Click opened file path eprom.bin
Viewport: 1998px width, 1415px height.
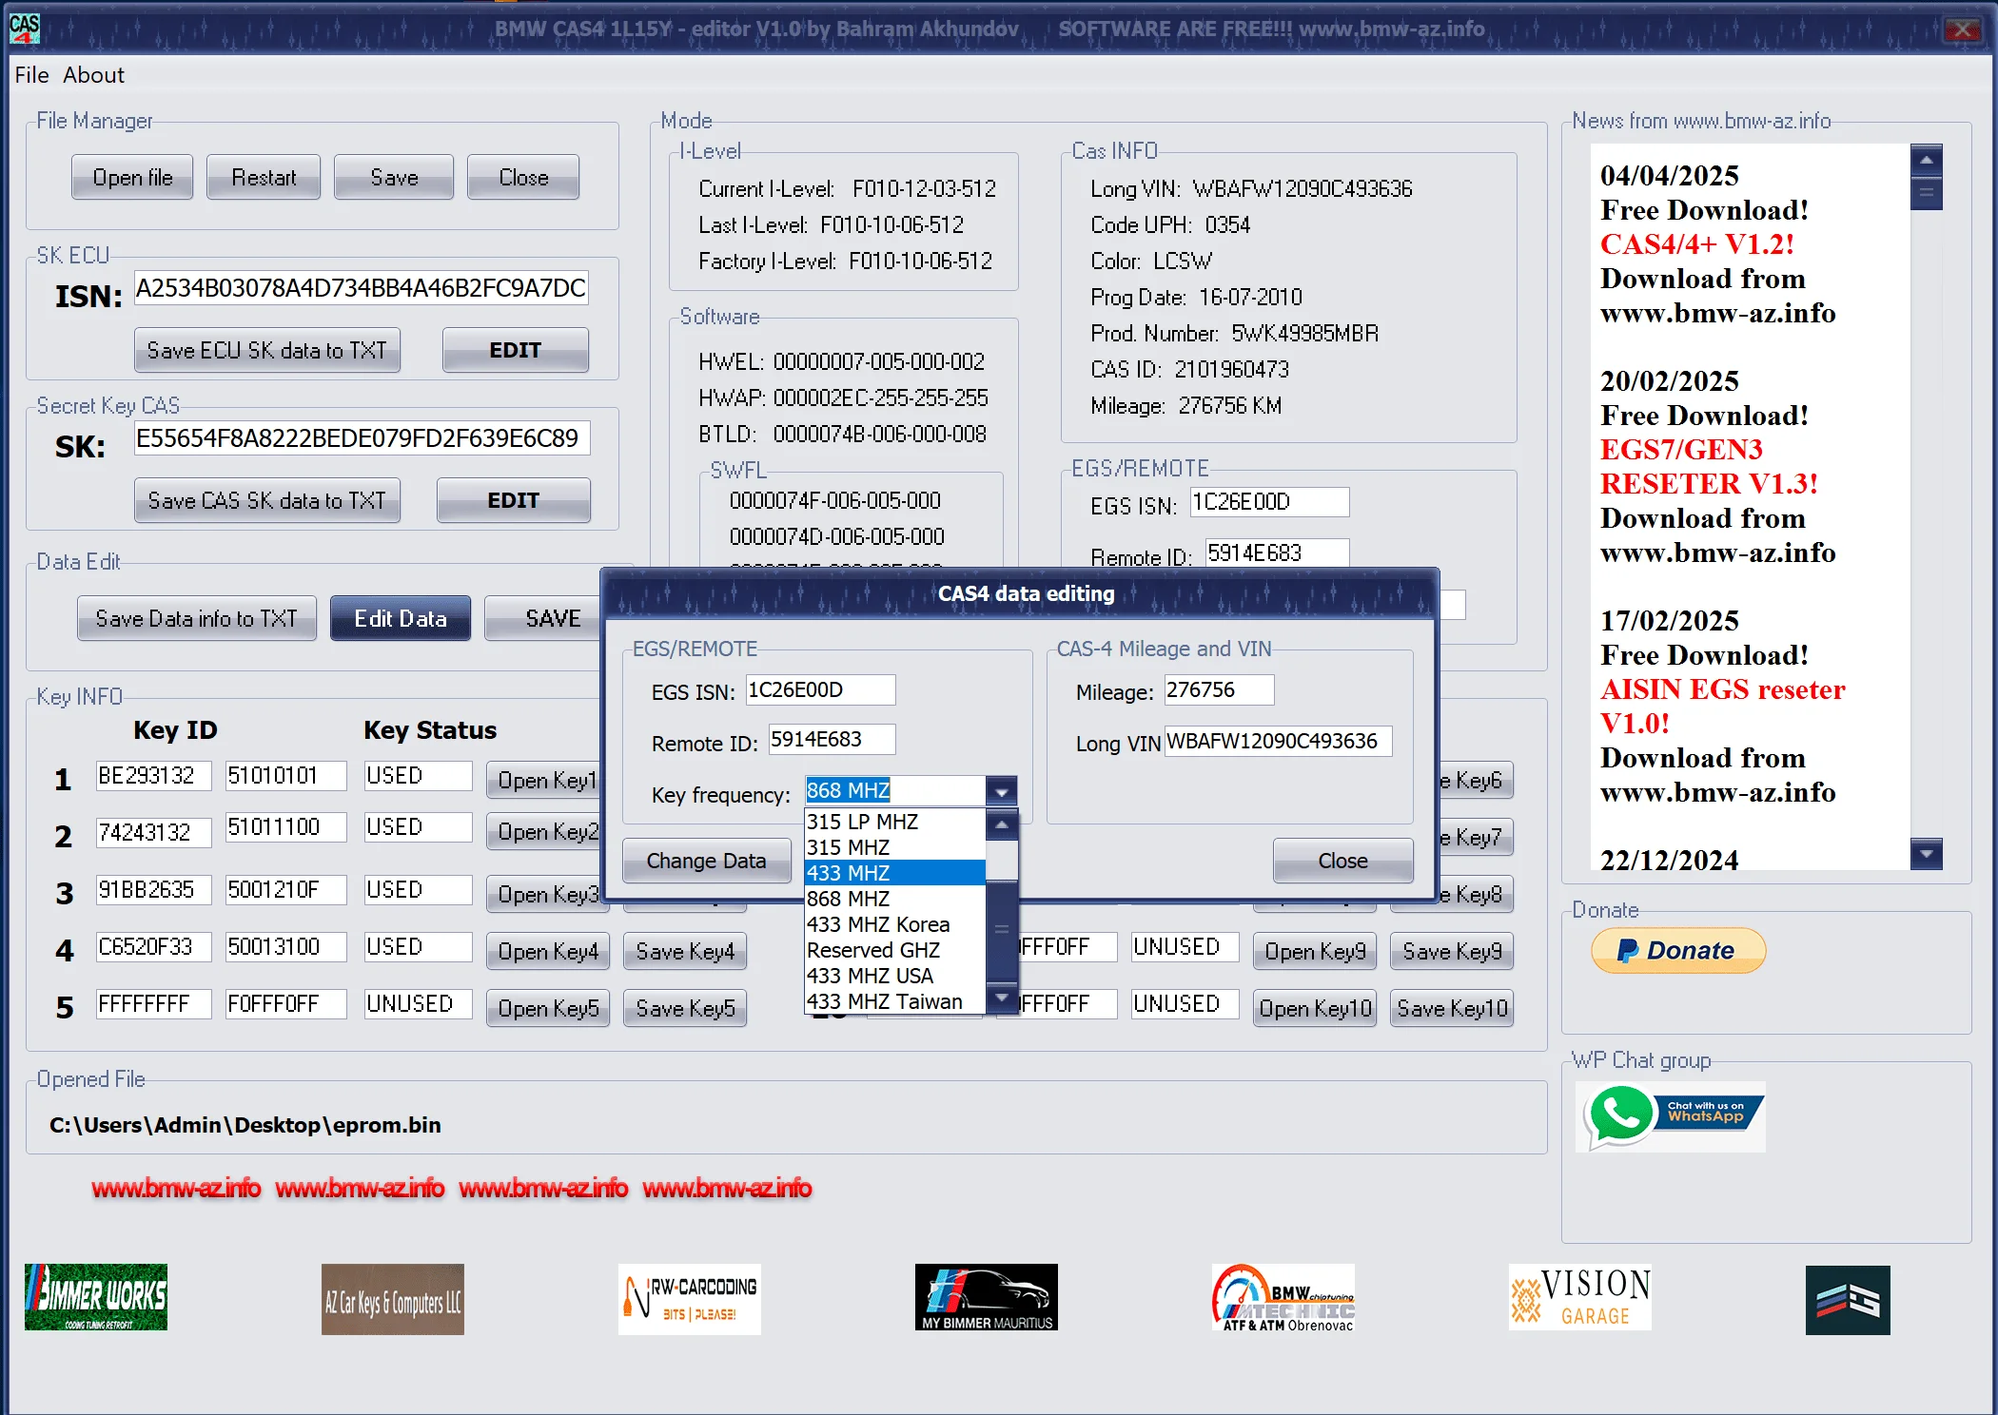tap(245, 1125)
